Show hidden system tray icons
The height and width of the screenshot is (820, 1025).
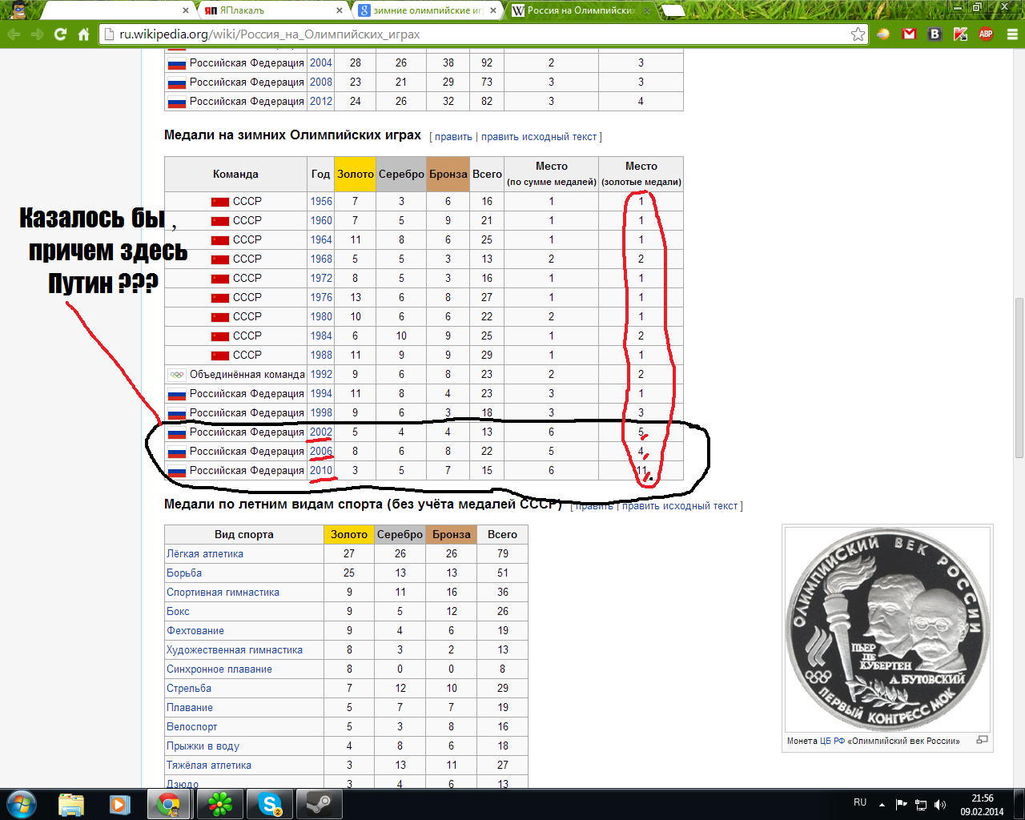[882, 804]
